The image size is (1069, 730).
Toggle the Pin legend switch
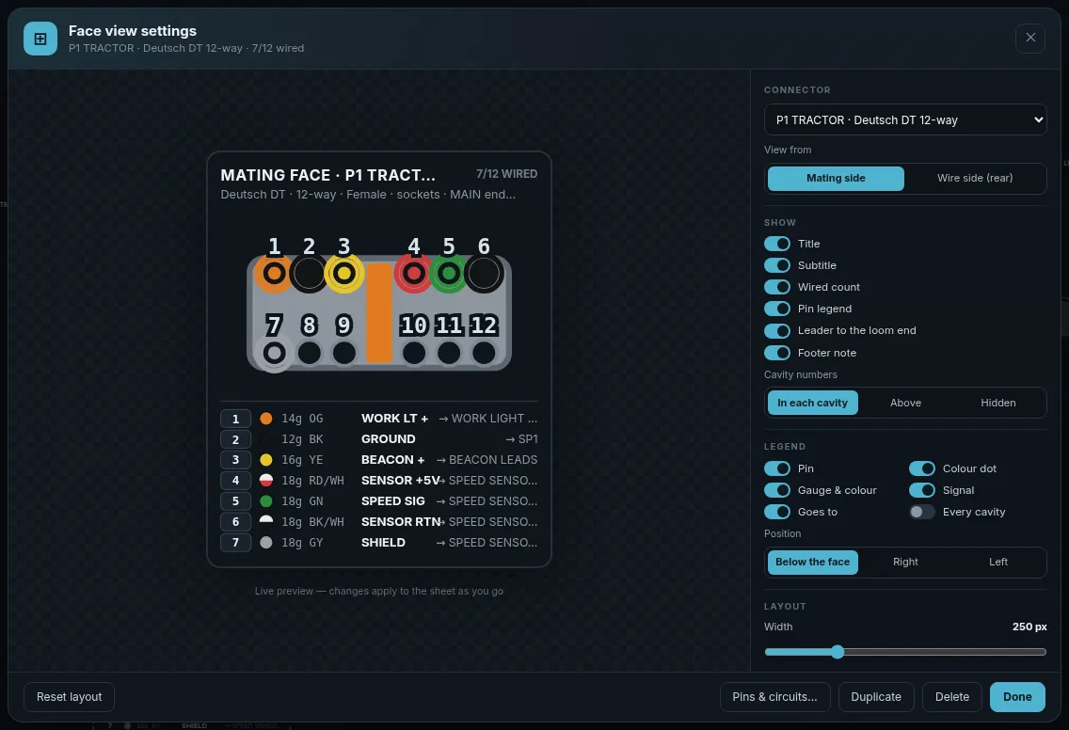pos(776,309)
